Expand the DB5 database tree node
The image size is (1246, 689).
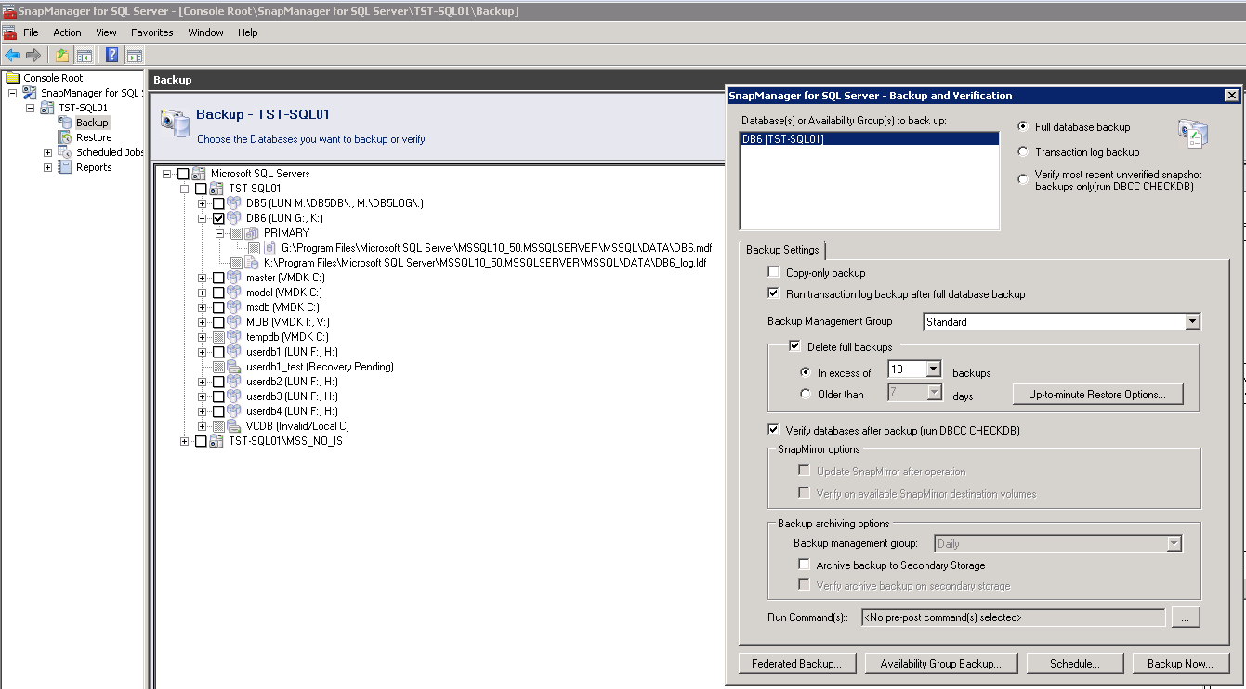point(203,203)
